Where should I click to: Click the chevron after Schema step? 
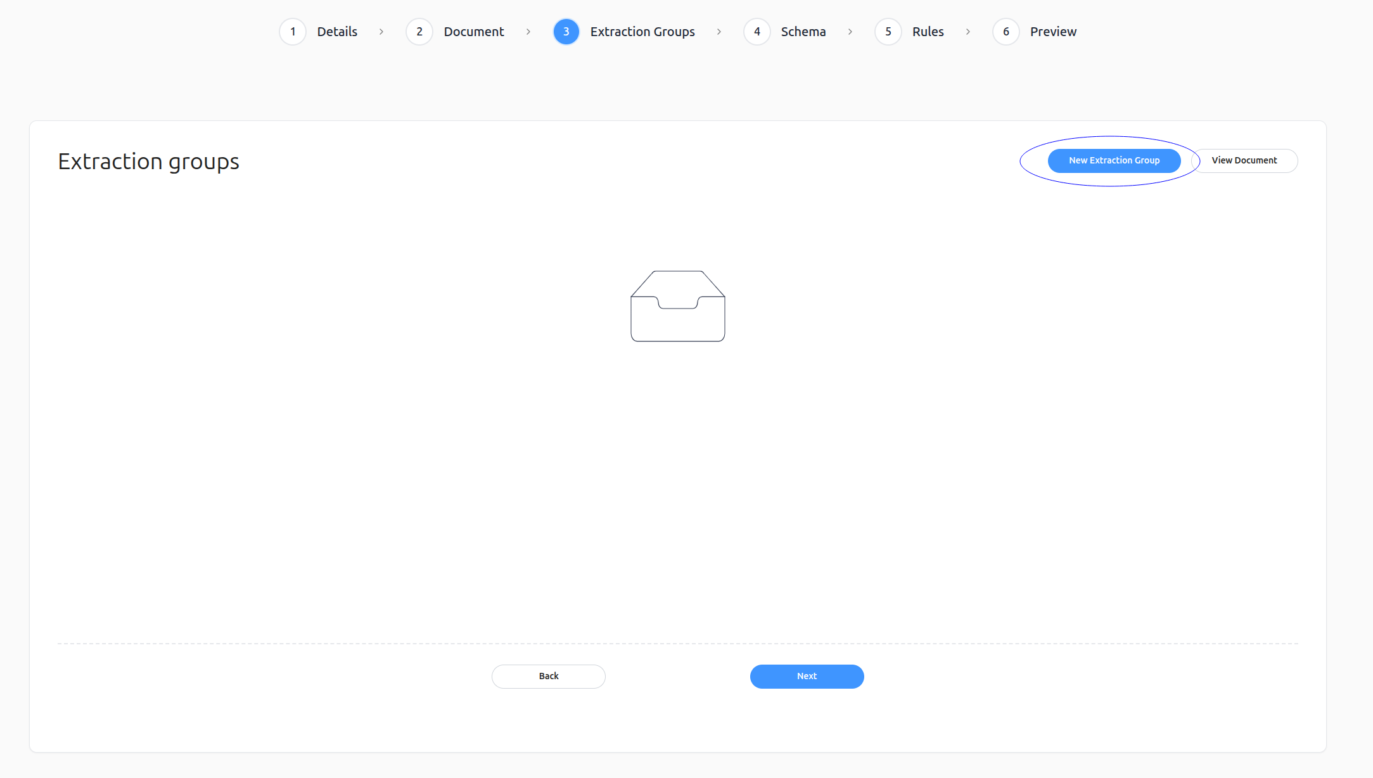coord(850,32)
